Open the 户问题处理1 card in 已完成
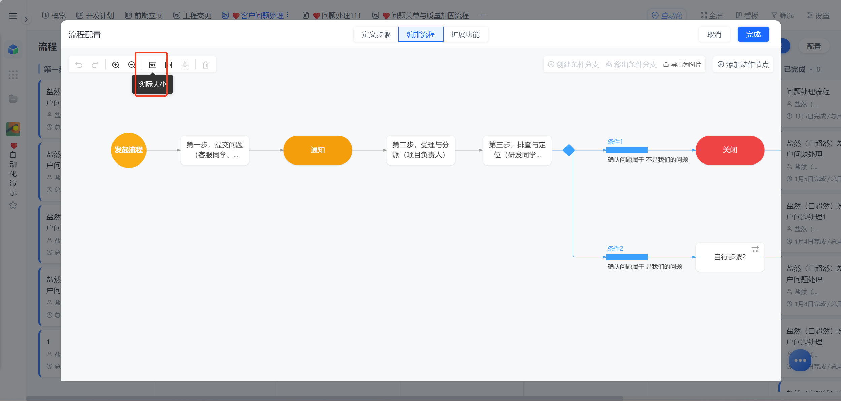Viewport: 841px width, 401px height. coord(811,223)
